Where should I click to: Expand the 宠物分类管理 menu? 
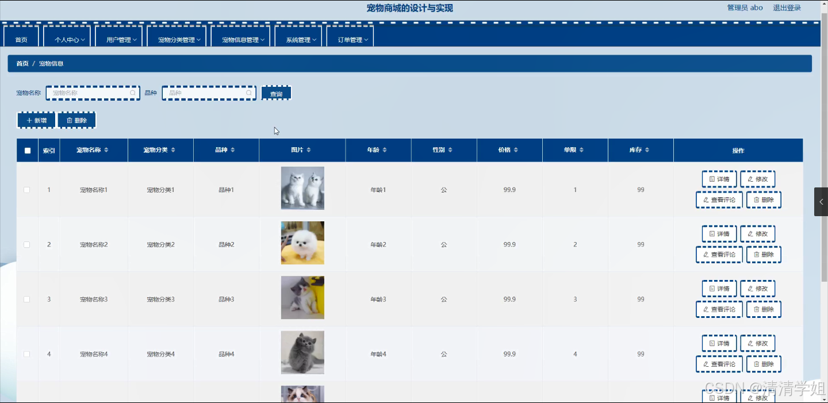[177, 37]
